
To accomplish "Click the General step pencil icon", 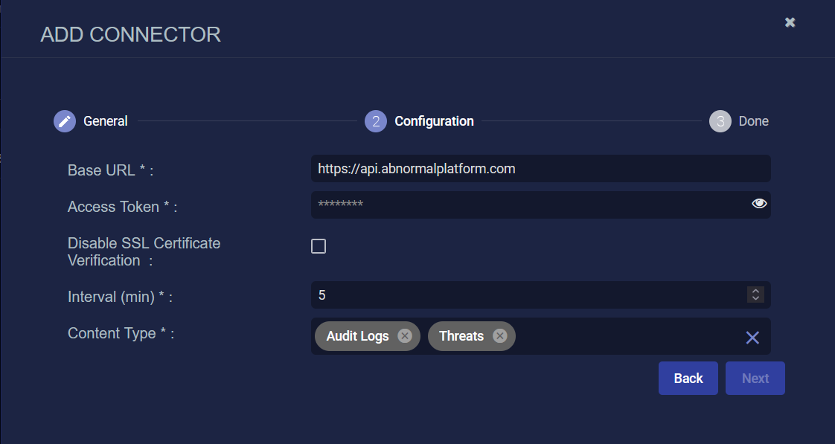I will coord(65,121).
